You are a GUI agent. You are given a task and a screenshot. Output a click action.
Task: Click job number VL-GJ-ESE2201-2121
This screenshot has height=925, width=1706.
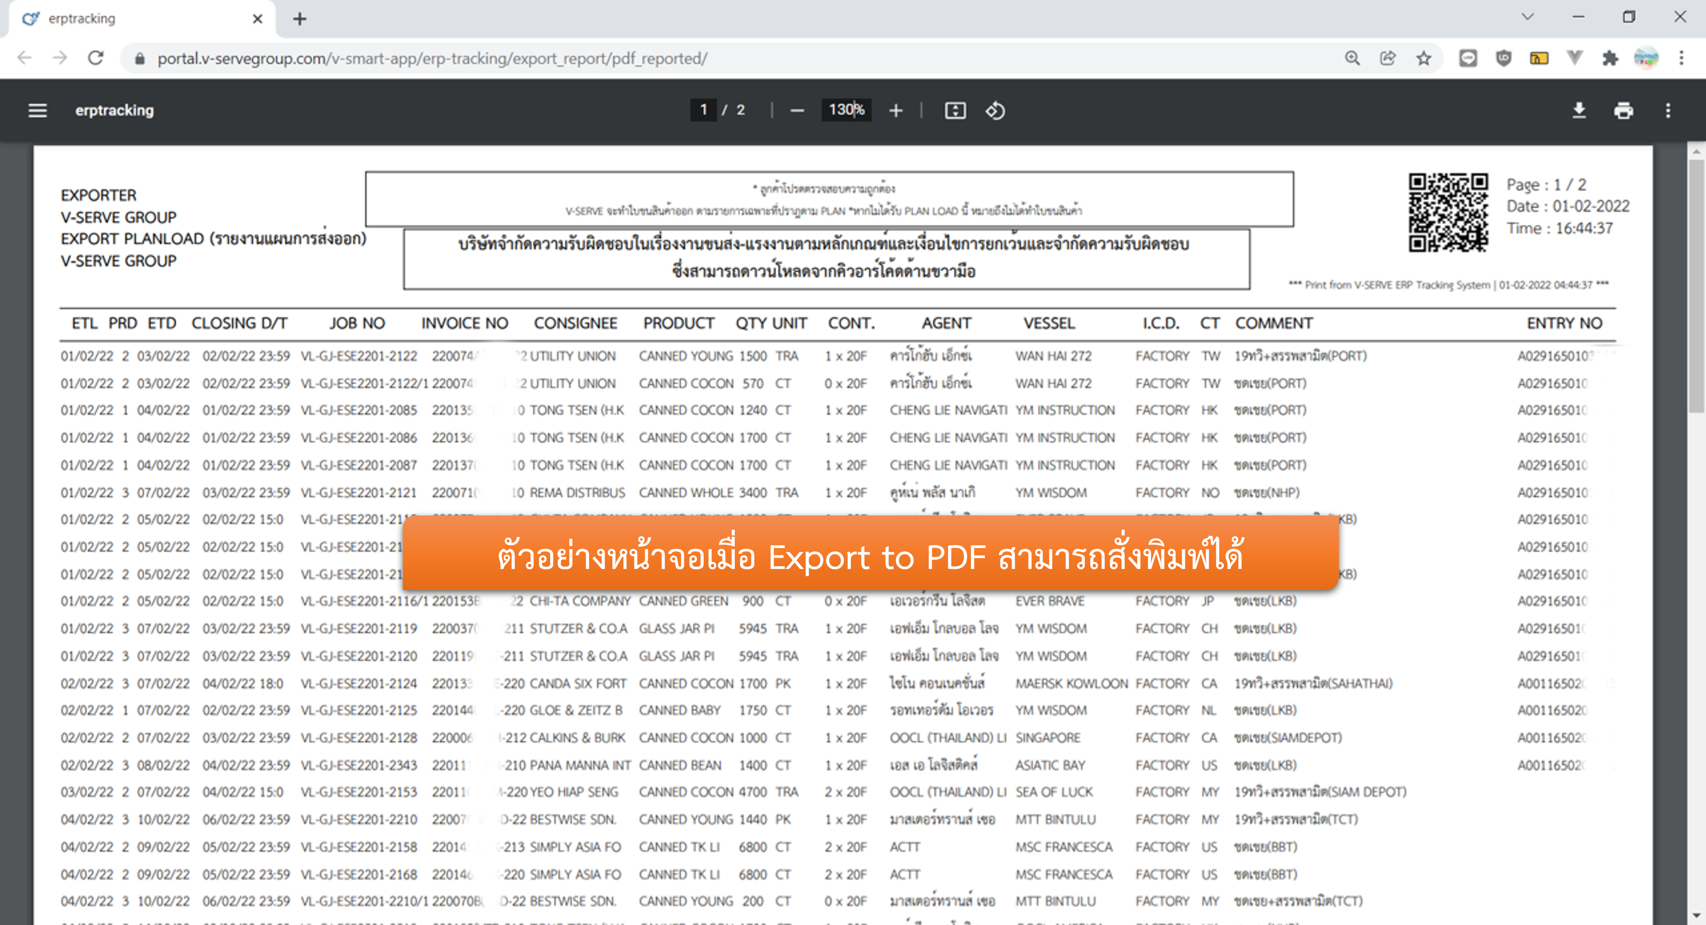pos(359,492)
